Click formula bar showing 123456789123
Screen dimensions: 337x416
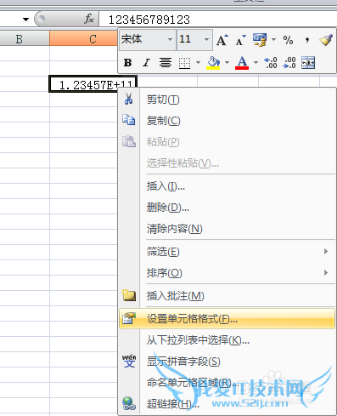click(218, 20)
